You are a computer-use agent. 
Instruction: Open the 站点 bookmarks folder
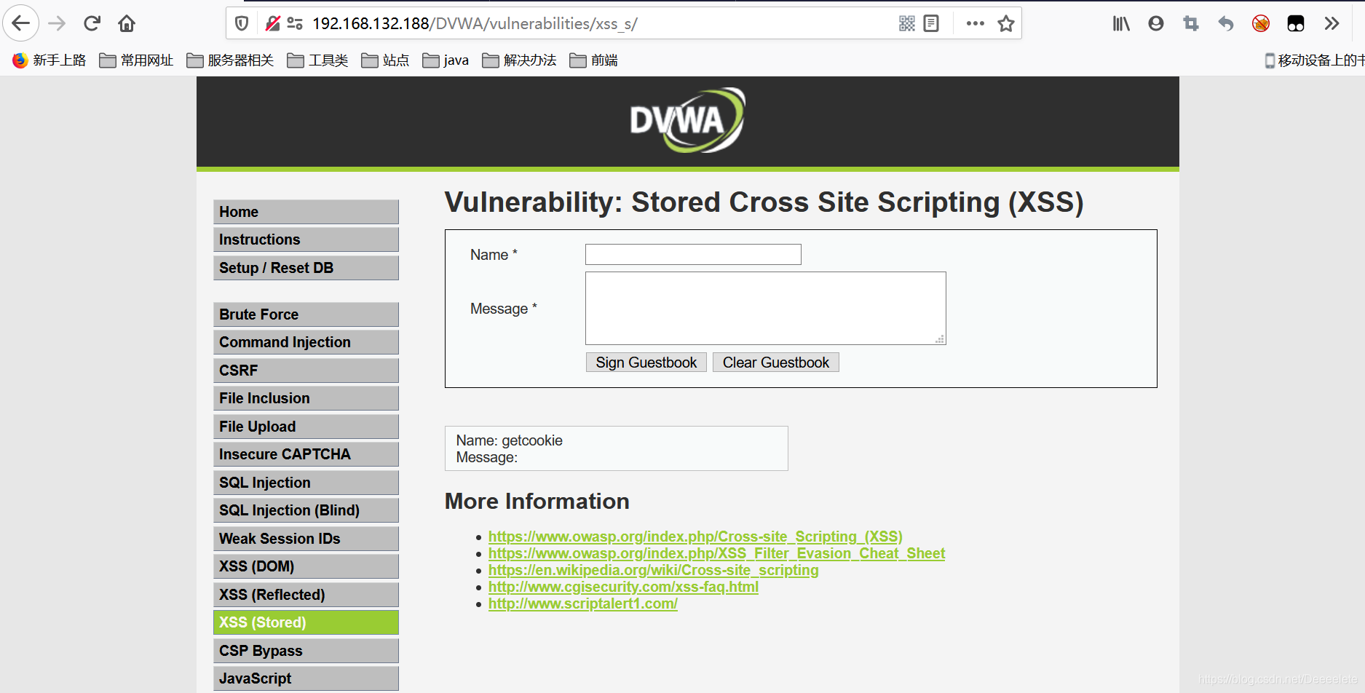tap(385, 60)
